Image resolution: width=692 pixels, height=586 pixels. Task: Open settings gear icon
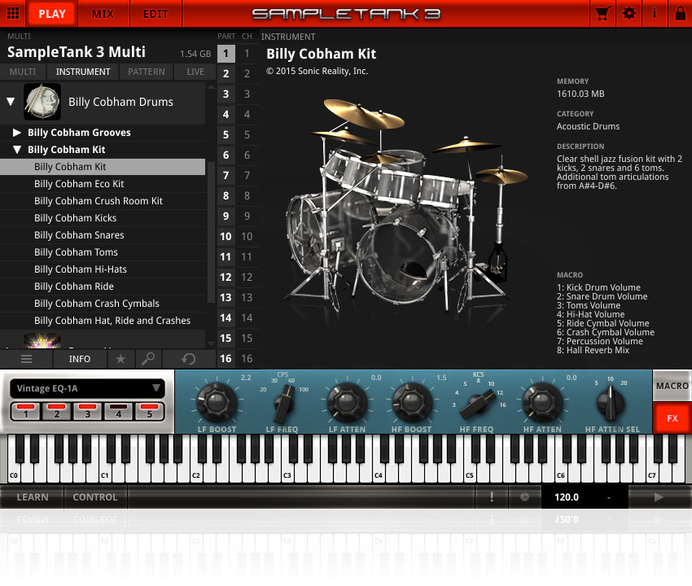(x=628, y=14)
